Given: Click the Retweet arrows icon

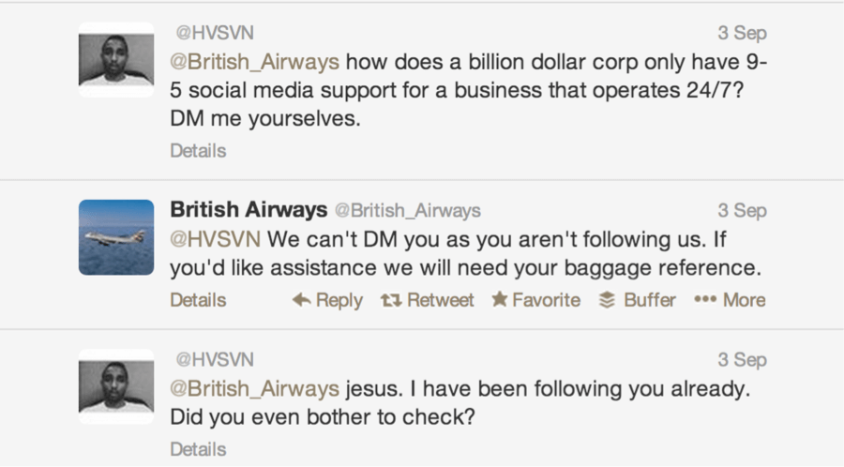Looking at the screenshot, I should point(389,300).
